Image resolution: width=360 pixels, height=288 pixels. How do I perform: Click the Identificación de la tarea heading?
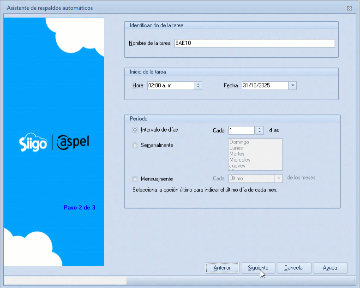tap(156, 25)
